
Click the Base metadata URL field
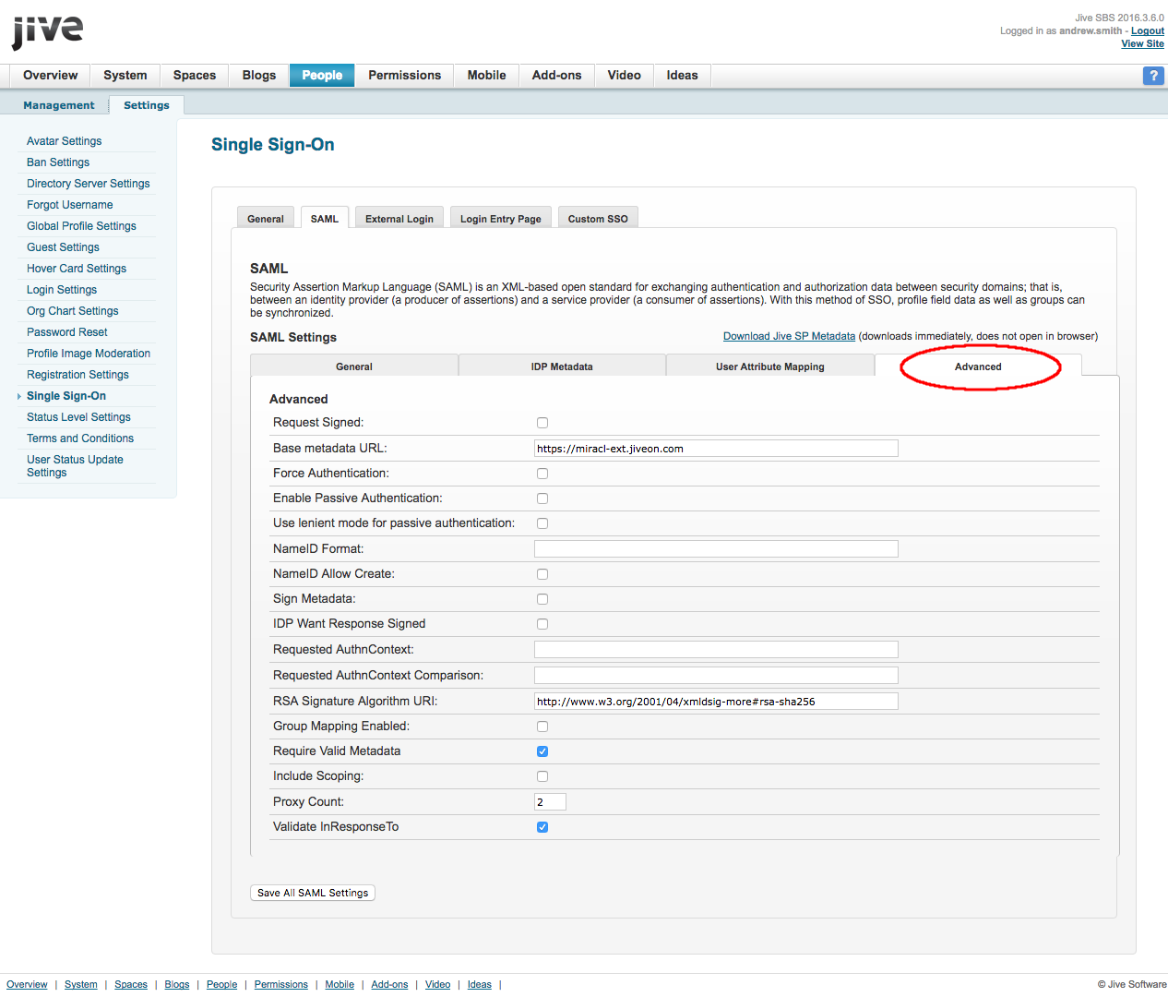click(716, 449)
